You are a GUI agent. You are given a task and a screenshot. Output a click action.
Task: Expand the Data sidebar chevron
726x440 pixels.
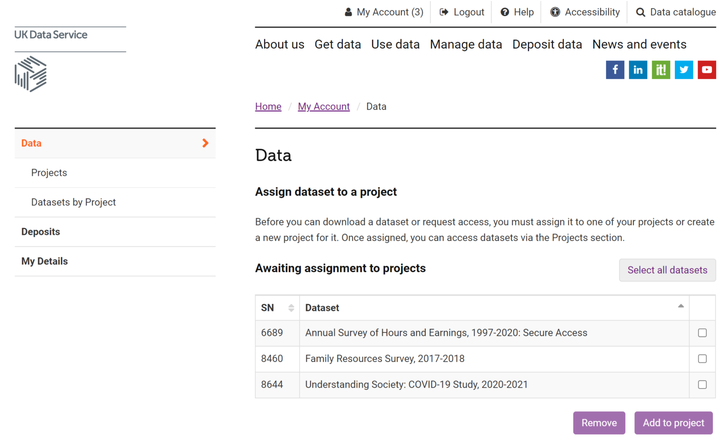205,143
